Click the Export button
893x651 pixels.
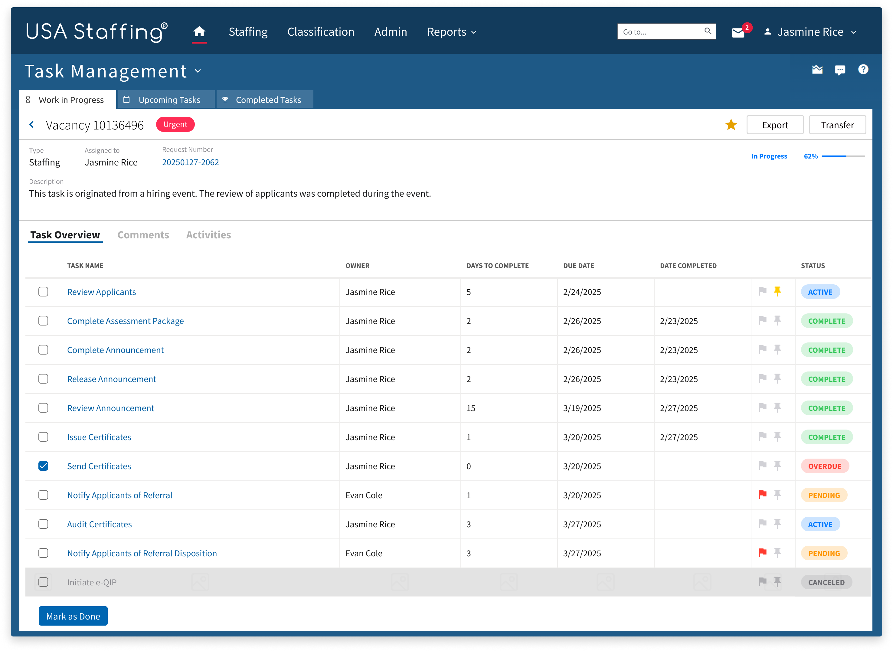click(x=775, y=125)
